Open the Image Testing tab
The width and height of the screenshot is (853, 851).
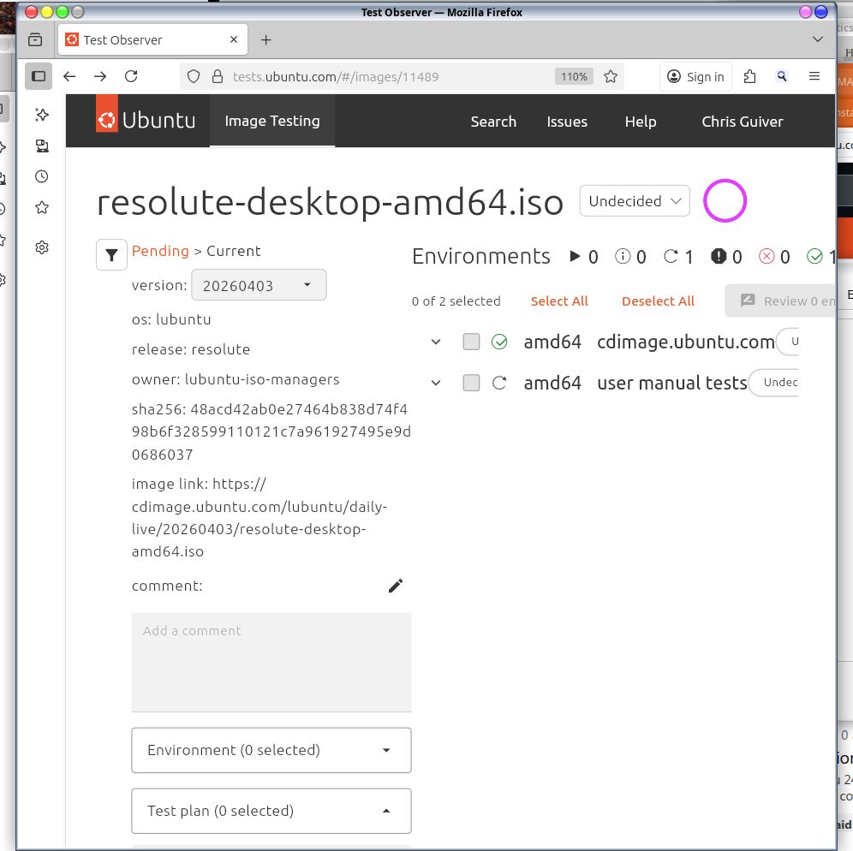coord(271,121)
